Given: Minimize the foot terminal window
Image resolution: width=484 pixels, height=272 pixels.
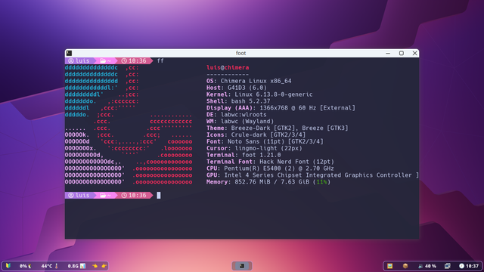Looking at the screenshot, I should click(388, 54).
